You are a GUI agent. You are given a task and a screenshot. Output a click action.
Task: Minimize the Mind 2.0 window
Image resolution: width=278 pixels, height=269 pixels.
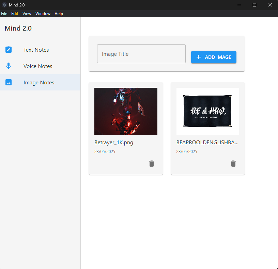[x=239, y=5]
